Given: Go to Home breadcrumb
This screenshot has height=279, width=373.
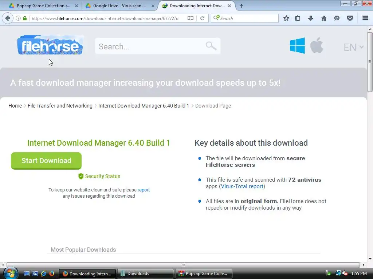Looking at the screenshot, I should tap(15, 106).
